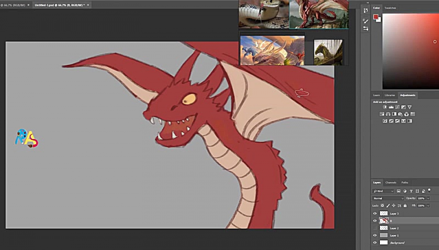The height and width of the screenshot is (250, 439).
Task: Open the Opacity slider dropdown arrow
Action: 428,198
